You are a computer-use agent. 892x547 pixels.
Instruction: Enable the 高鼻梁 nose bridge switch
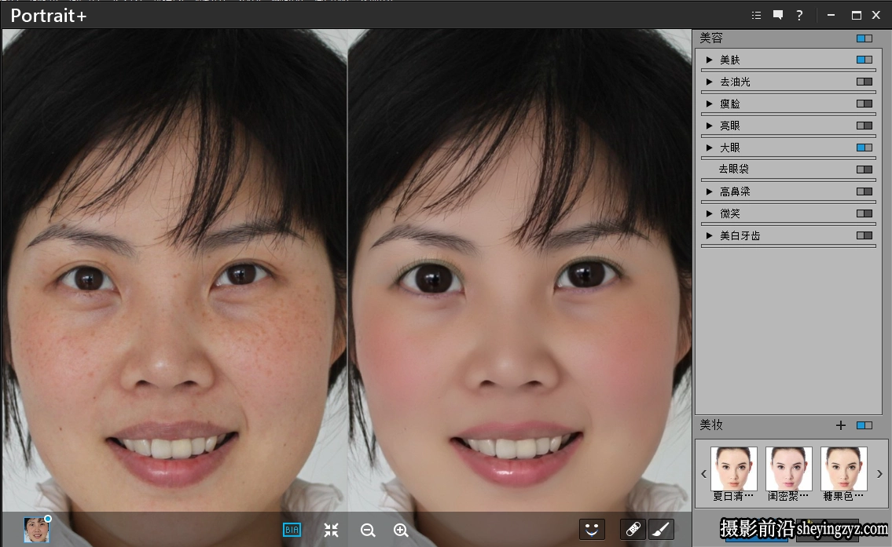(864, 191)
